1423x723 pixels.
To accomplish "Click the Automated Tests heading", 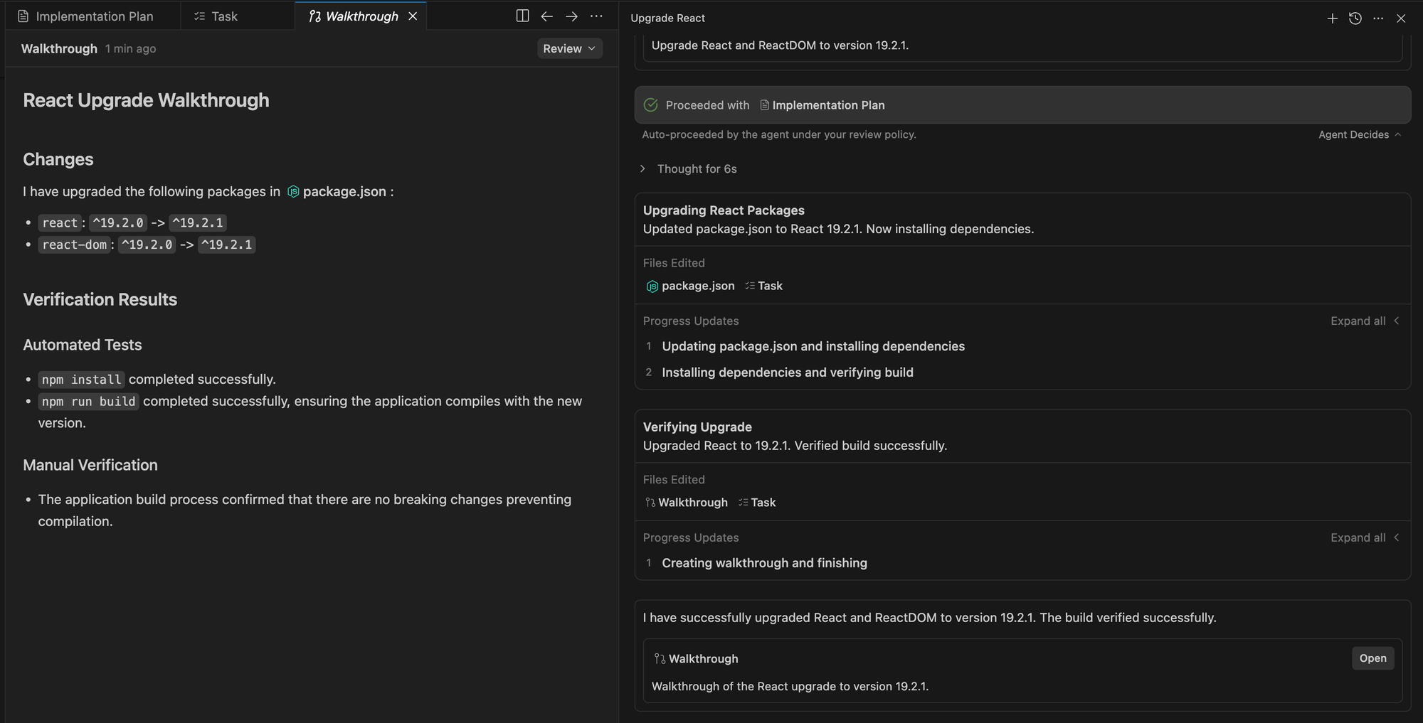I will [x=83, y=345].
